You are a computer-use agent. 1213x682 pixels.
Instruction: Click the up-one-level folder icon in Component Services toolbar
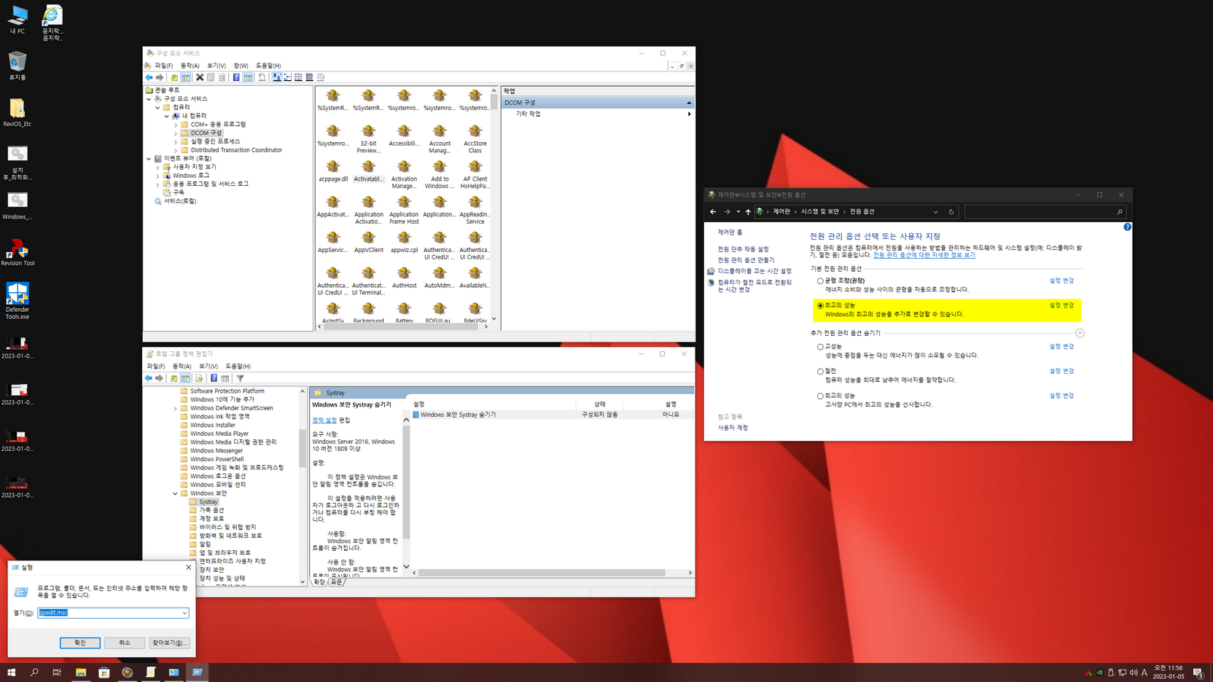click(x=174, y=77)
